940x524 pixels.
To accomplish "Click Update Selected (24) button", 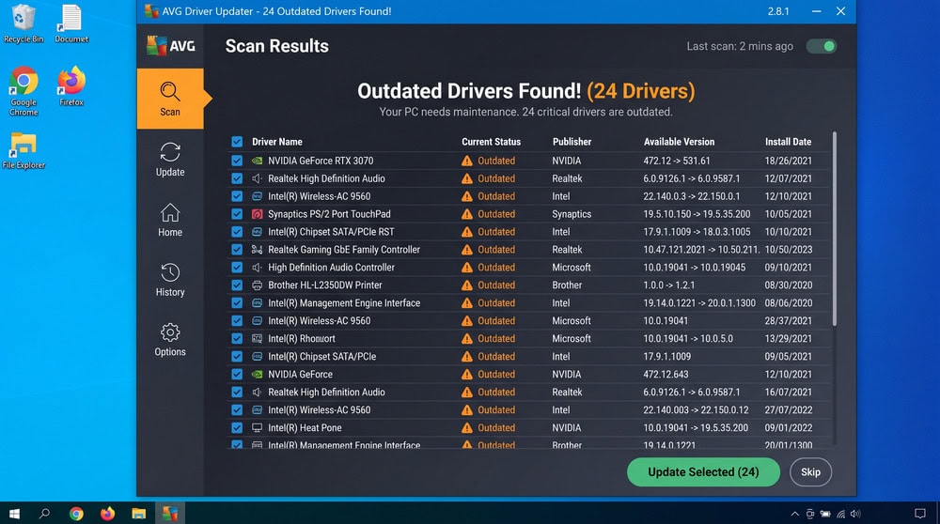I will (703, 472).
